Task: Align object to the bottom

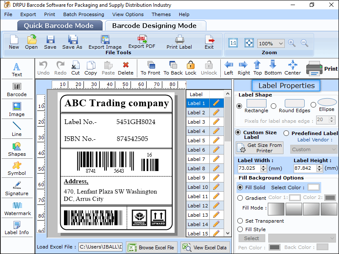Action: pyautogui.click(x=273, y=68)
